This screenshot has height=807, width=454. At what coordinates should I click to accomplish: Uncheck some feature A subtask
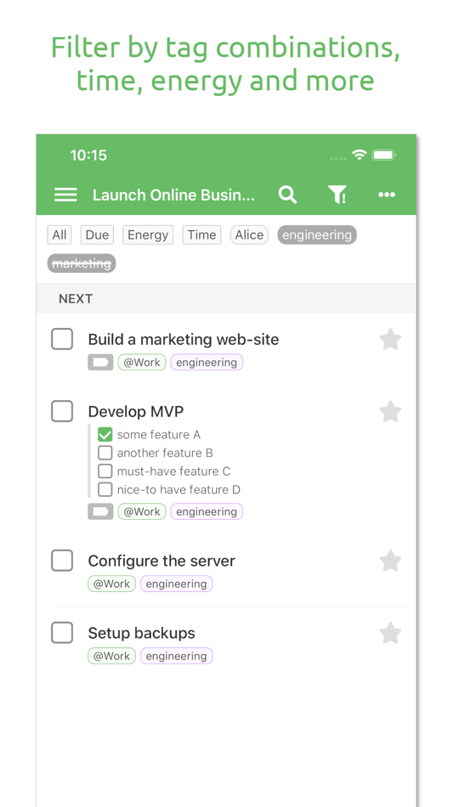click(x=105, y=435)
